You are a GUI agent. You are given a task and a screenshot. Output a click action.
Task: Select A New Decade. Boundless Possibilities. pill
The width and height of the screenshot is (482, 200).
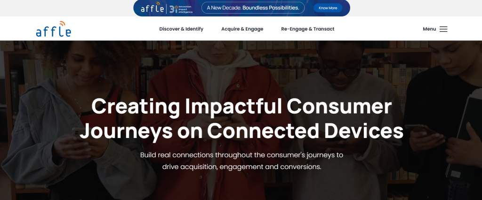point(253,8)
